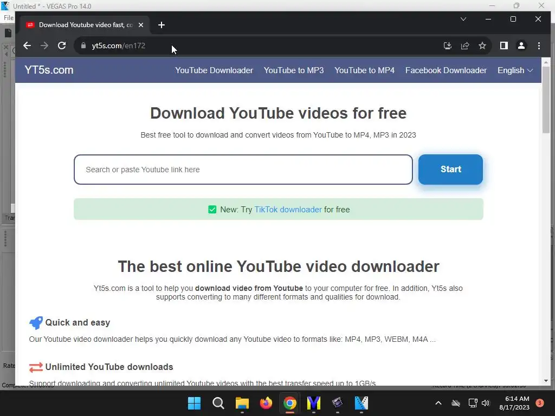Expand the English language dropdown

point(515,70)
